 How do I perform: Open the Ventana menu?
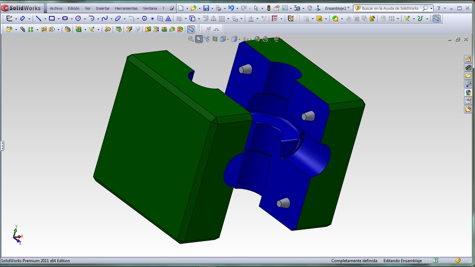pos(150,8)
